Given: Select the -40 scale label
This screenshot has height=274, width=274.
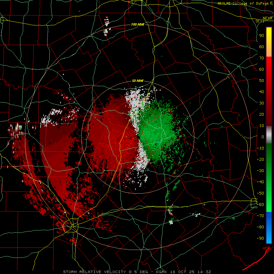Looking at the screenshot, I should (260, 182).
